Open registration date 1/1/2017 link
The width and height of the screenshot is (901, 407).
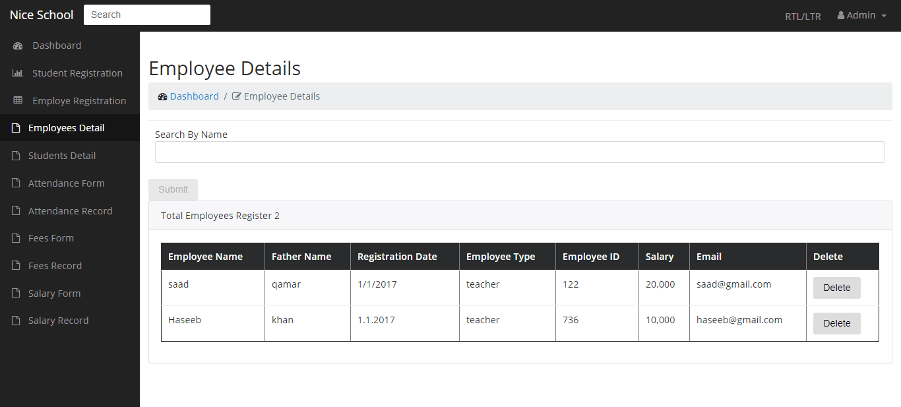(377, 284)
